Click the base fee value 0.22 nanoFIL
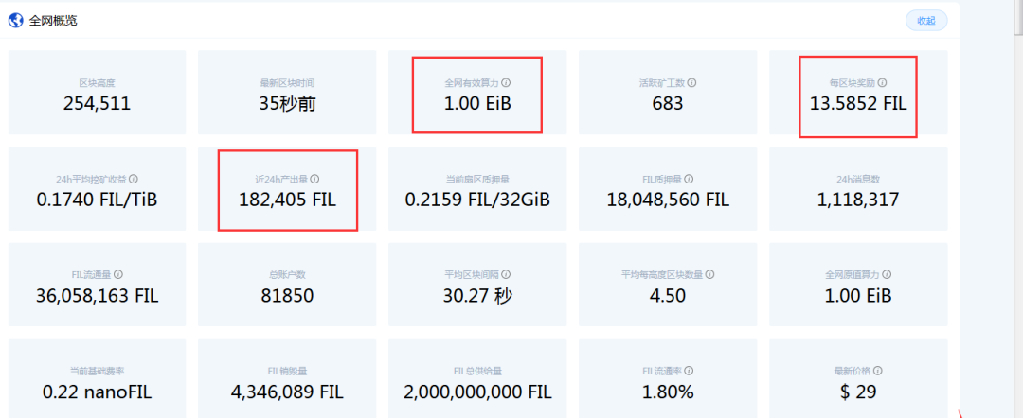Viewport: 1023px width, 418px height. [x=98, y=392]
